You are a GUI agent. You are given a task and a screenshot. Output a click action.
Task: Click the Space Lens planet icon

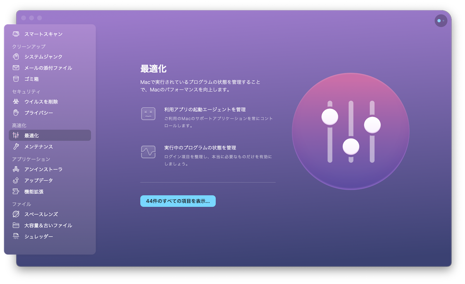click(x=16, y=214)
